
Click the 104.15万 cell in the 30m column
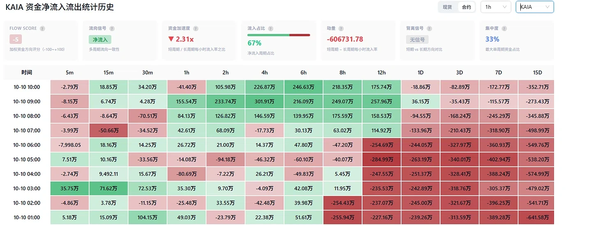tap(148, 218)
